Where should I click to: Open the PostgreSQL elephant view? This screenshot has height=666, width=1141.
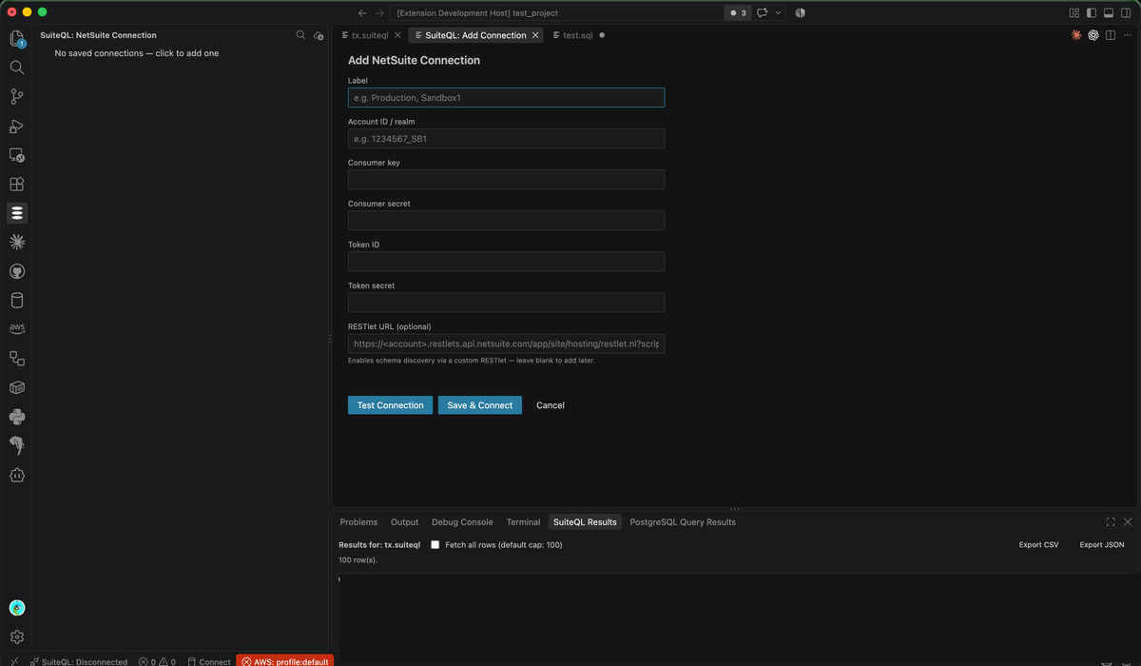16,444
